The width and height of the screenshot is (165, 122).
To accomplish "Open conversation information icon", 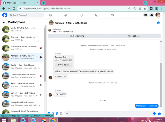I will pos(158,23).
